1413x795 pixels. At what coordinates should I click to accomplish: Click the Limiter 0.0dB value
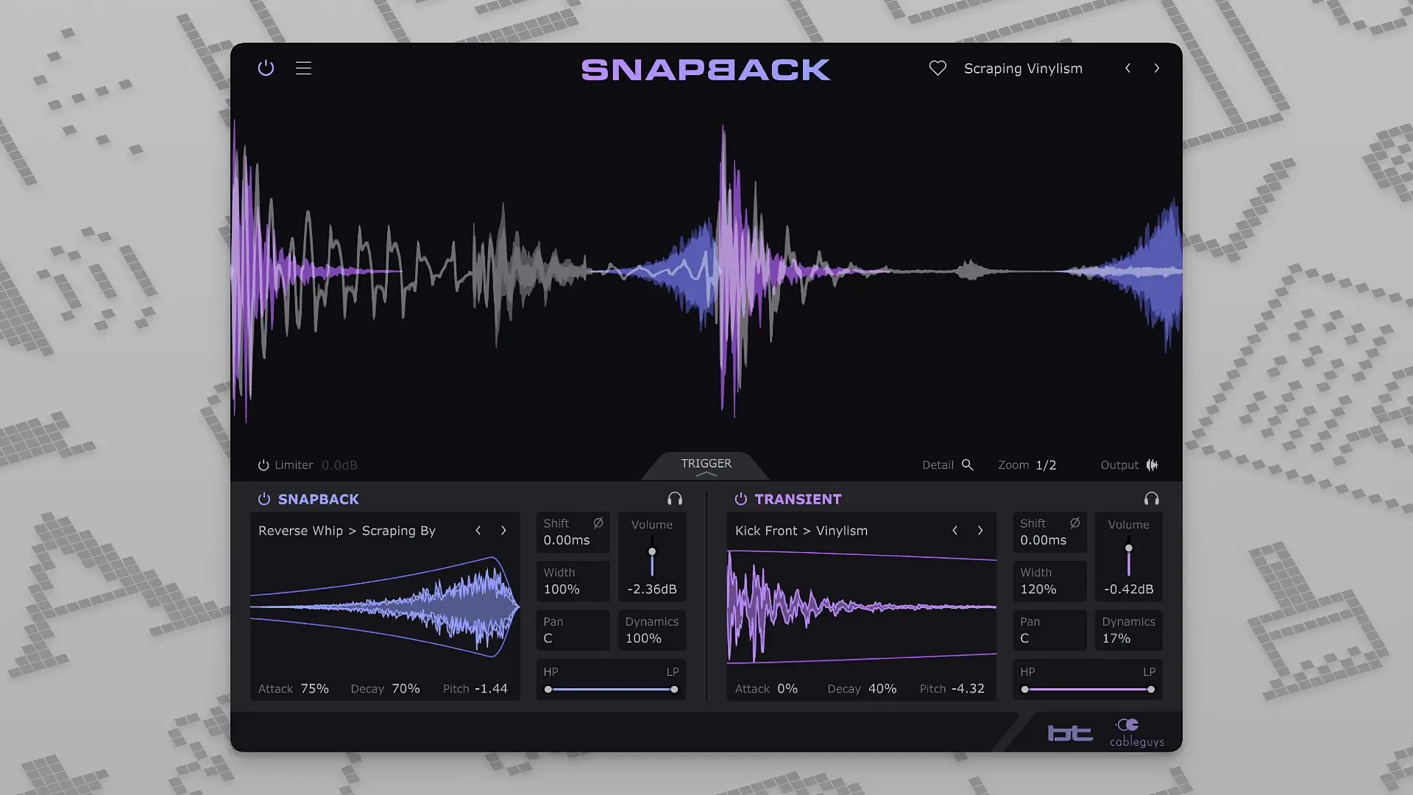coord(339,465)
